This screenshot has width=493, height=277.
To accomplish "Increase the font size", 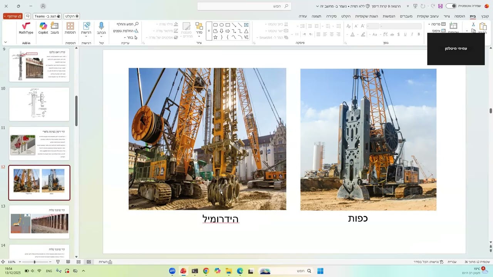I will (x=363, y=26).
